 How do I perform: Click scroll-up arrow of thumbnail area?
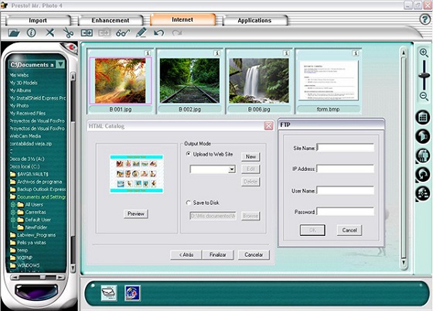[x=404, y=52]
